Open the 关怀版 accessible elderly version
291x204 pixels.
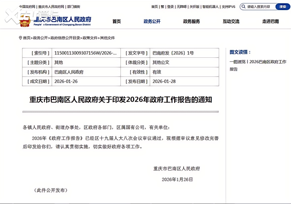click(x=194, y=6)
